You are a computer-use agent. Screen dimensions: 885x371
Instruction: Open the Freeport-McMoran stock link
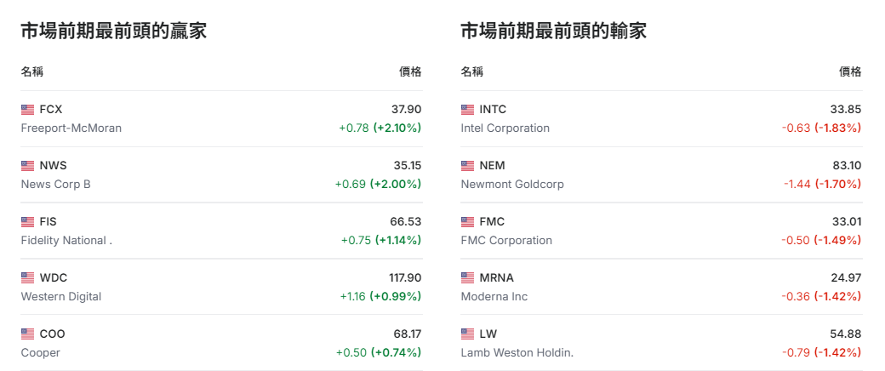tap(71, 128)
